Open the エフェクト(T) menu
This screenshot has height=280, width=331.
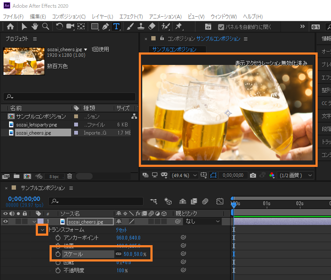point(131,16)
